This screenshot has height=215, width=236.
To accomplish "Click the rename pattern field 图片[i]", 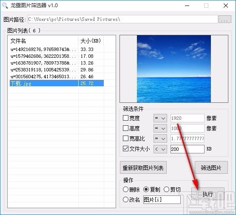I will pos(162,200).
